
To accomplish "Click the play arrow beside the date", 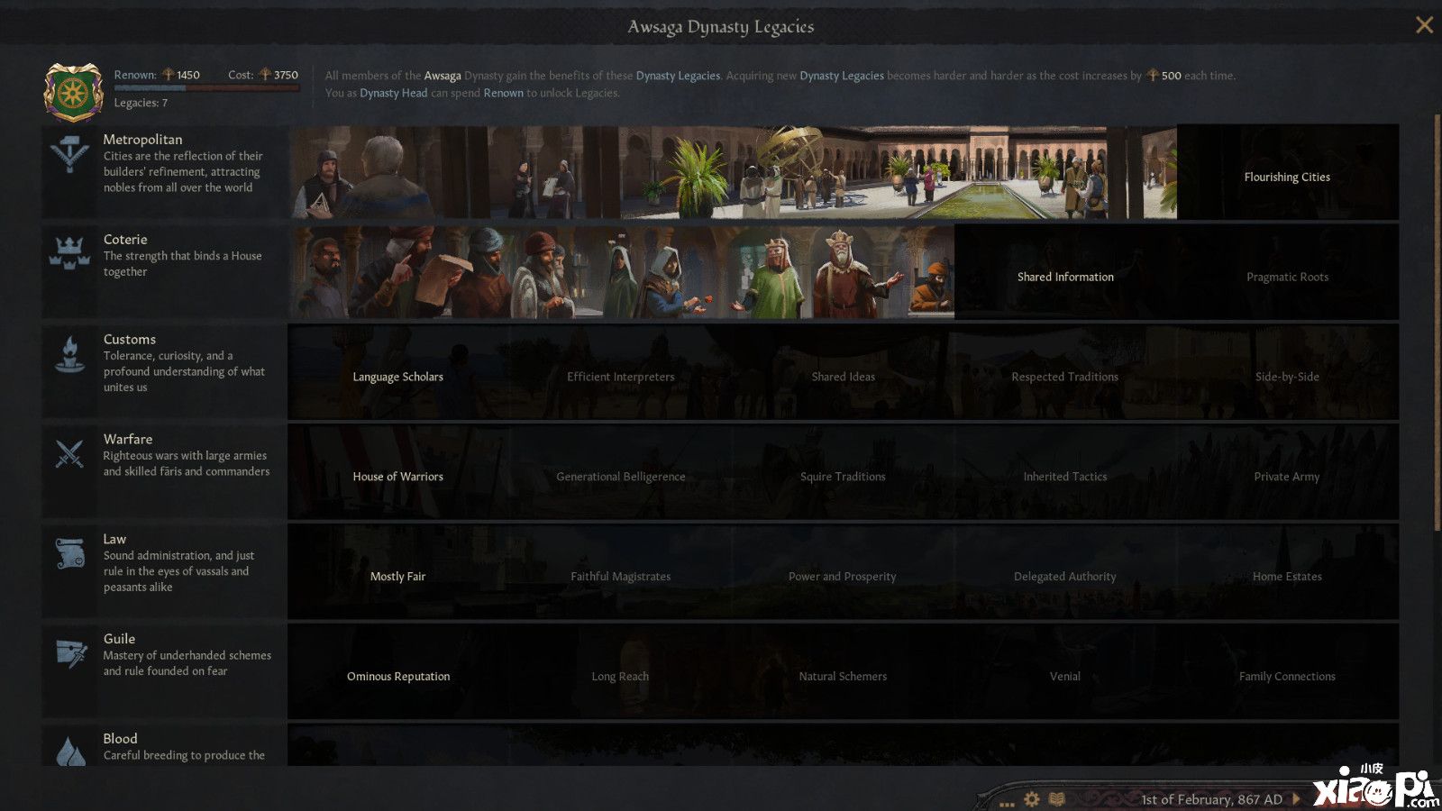I will pyautogui.click(x=1296, y=798).
